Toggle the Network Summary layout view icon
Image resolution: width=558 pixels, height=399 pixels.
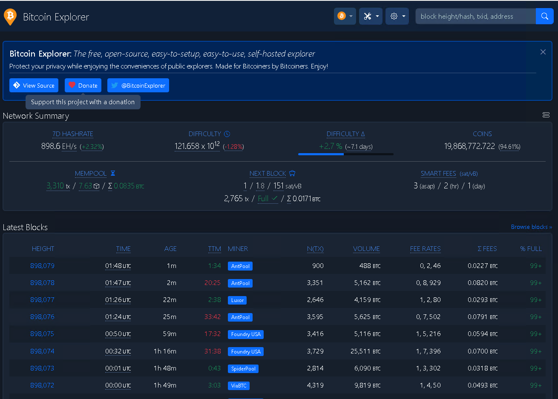(x=546, y=115)
